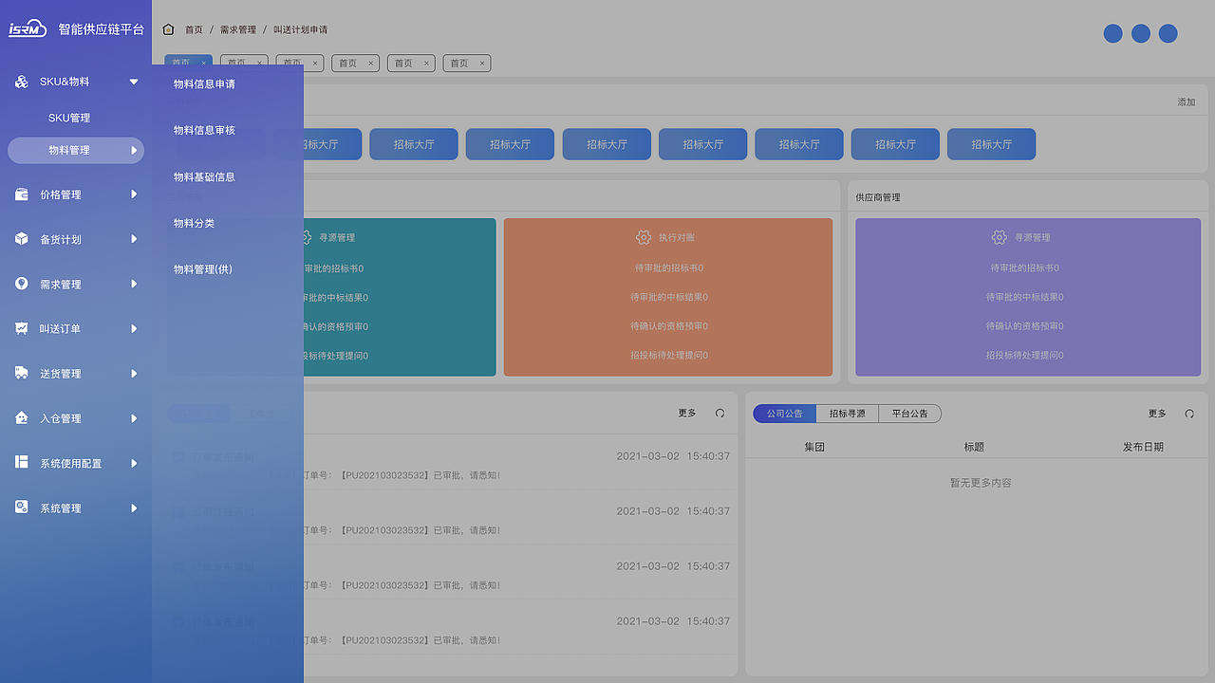Expand the 系统使用配置 menu arrow

[x=134, y=463]
